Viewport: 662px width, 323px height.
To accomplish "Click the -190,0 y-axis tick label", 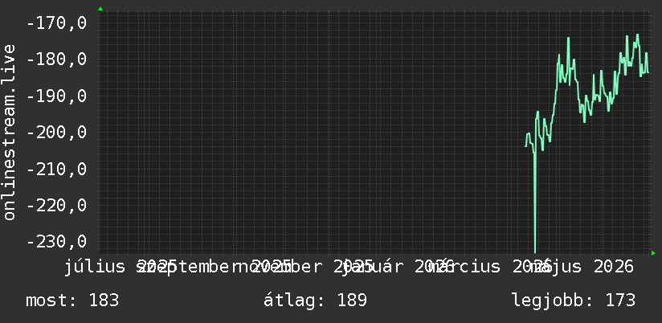I will (x=56, y=96).
